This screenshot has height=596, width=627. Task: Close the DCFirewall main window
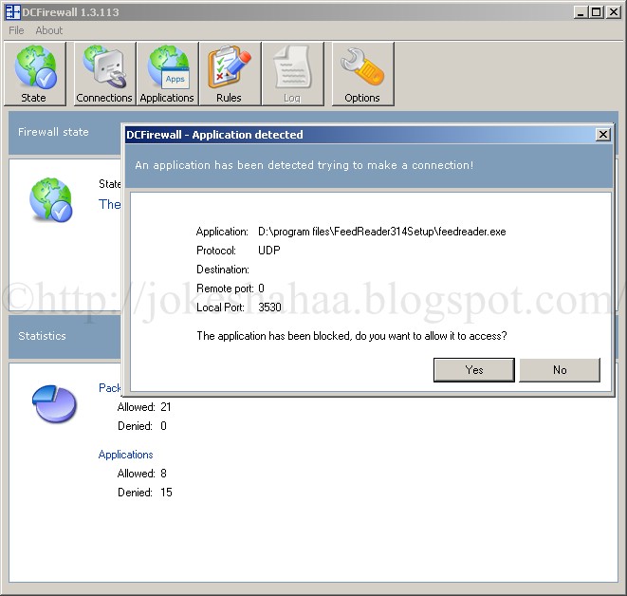pos(613,12)
